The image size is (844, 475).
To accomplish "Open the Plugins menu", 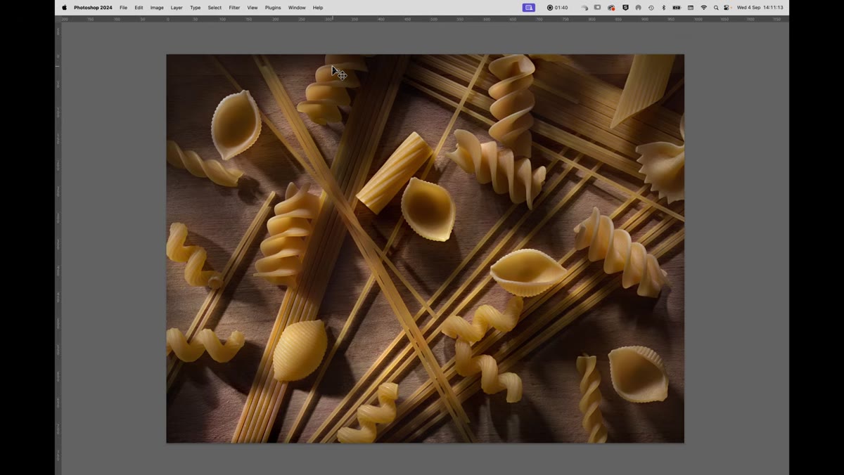I will click(273, 8).
